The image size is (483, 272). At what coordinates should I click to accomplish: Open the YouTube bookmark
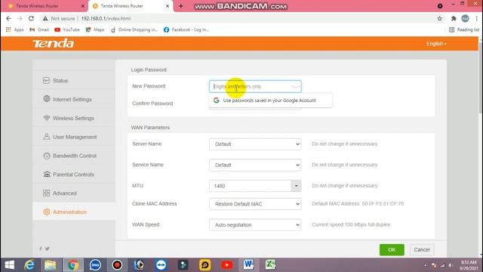click(67, 29)
